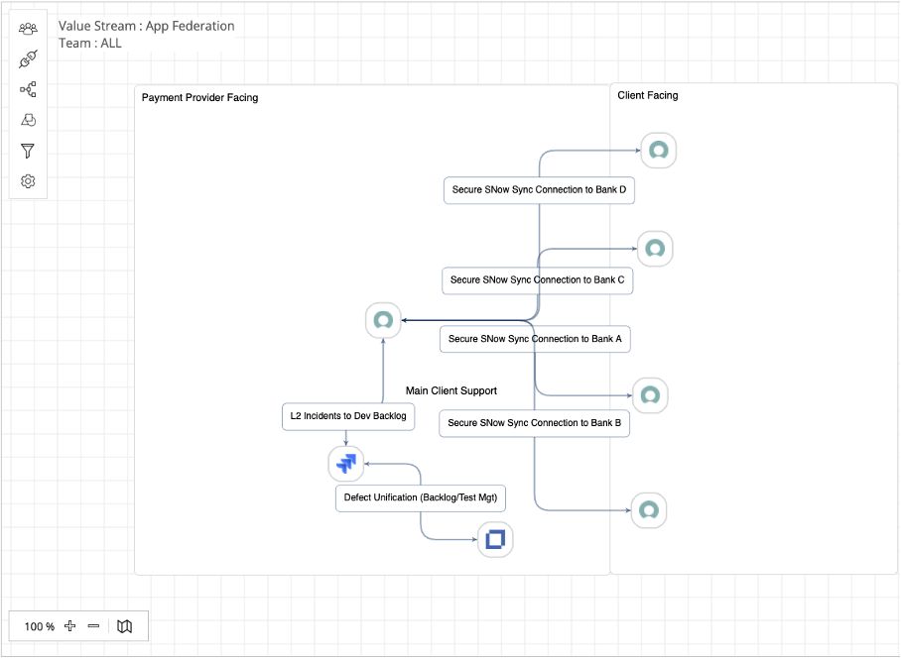Open the flow hierarchy icon in sidebar
Screen dimensions: 901x658
28,89
